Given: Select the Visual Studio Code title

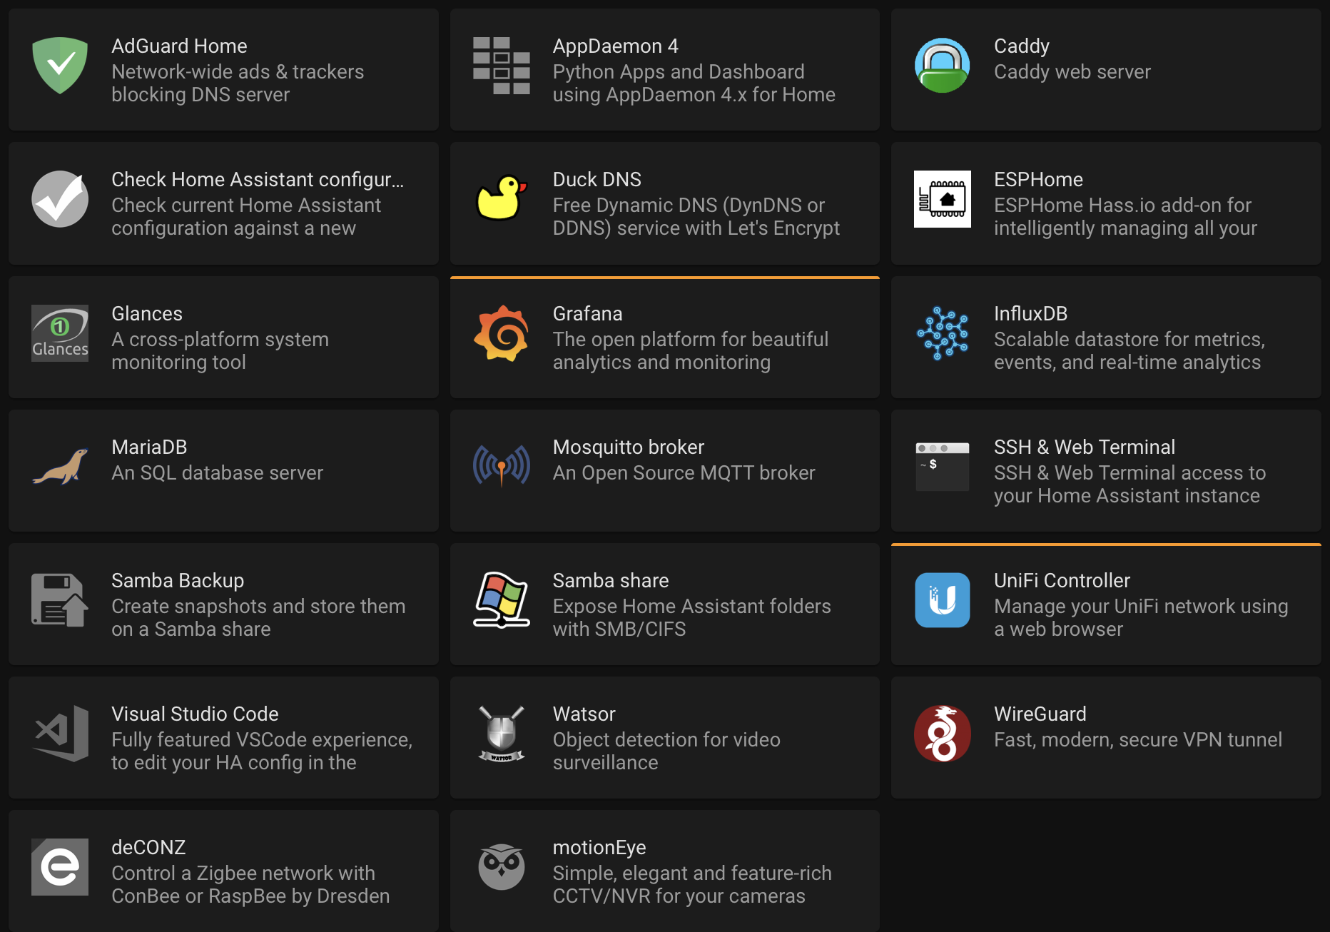Looking at the screenshot, I should coord(195,714).
